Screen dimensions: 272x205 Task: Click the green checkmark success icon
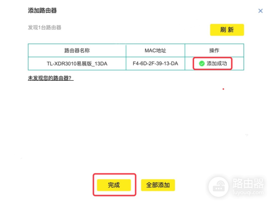point(202,63)
